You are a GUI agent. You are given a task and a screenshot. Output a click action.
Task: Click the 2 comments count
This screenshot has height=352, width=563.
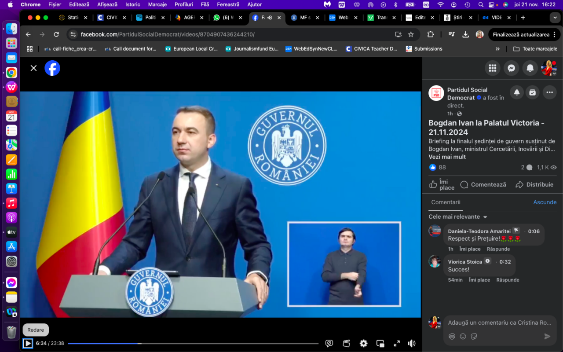526,167
